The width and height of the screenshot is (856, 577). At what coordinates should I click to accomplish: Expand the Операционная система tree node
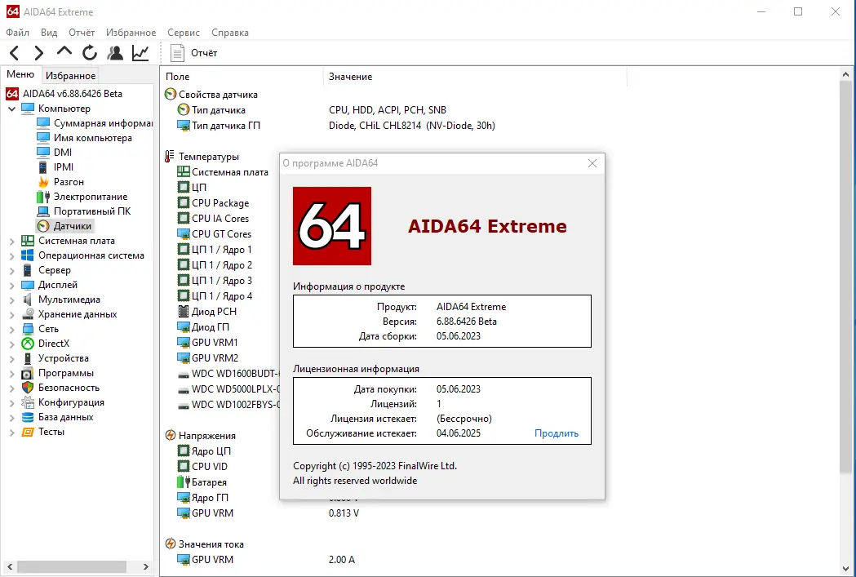(11, 255)
